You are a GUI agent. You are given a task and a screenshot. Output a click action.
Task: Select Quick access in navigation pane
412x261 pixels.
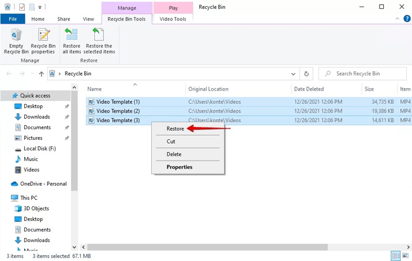35,96
